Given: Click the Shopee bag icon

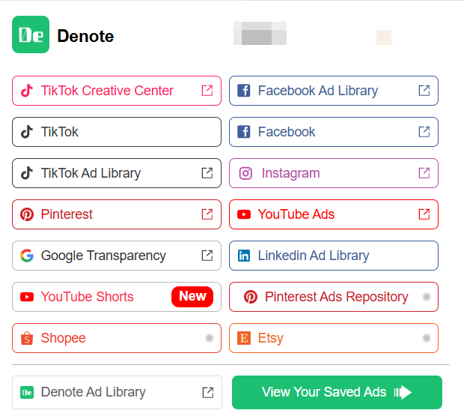Looking at the screenshot, I should (x=27, y=338).
